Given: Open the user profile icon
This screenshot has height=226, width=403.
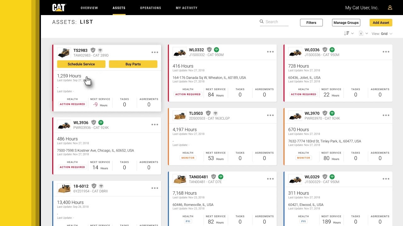Looking at the screenshot, I should tap(390, 8).
